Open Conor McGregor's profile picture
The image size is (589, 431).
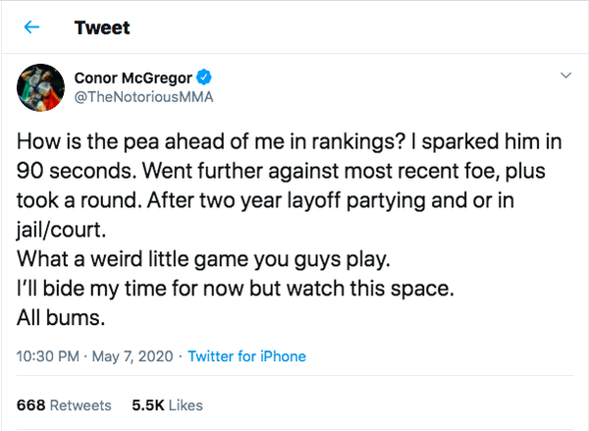click(x=38, y=87)
